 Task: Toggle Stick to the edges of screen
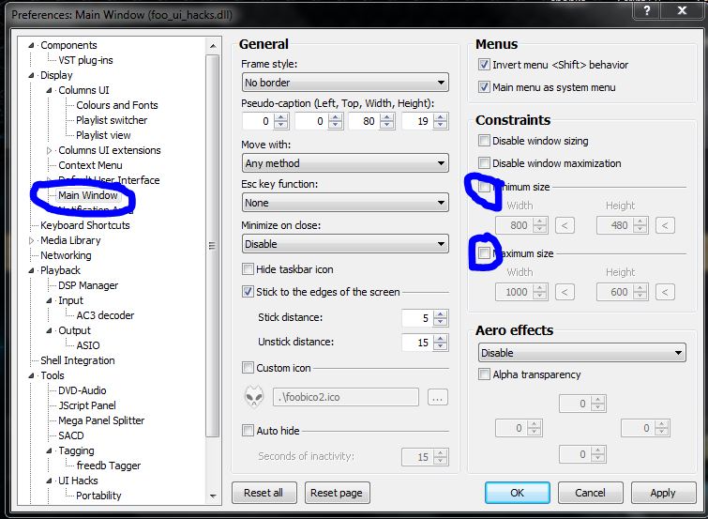coord(249,292)
